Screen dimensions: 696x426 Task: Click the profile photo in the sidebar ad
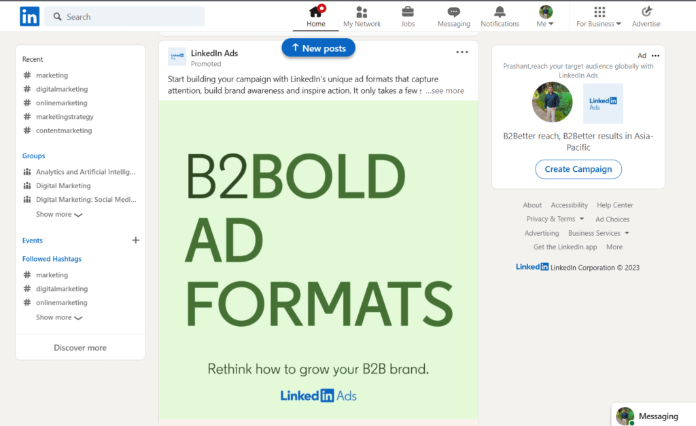552,102
